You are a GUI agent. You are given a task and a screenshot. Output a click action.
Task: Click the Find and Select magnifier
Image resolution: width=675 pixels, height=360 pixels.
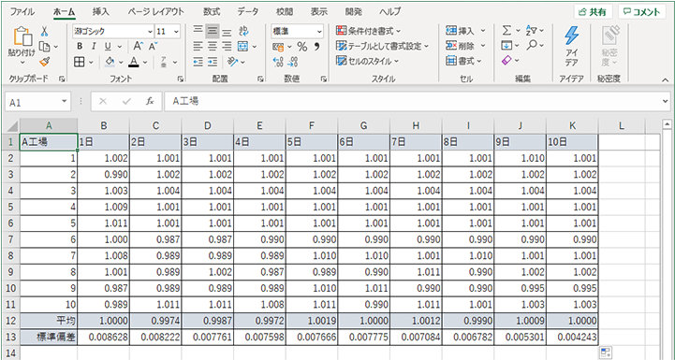(532, 46)
